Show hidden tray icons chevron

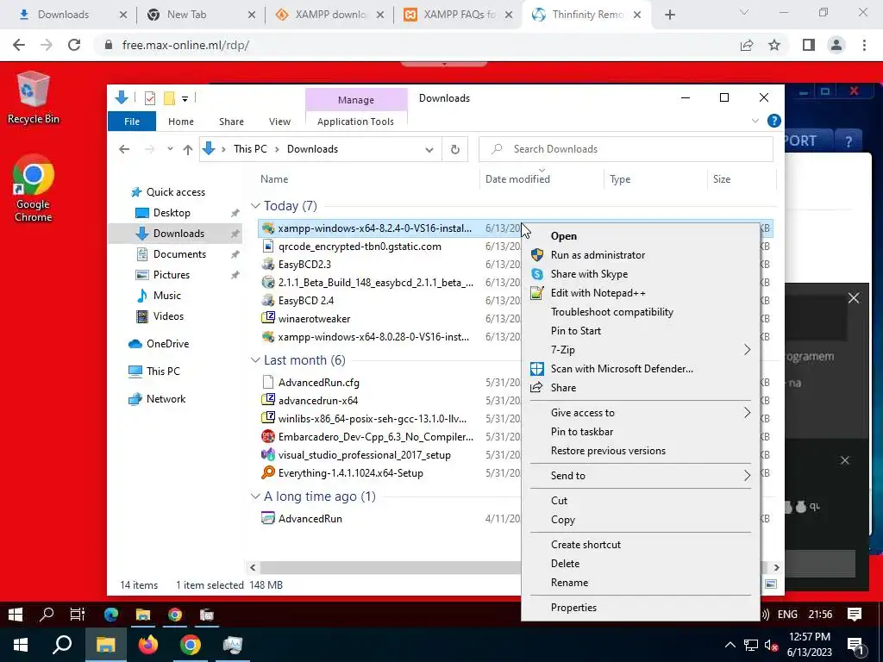coord(730,645)
